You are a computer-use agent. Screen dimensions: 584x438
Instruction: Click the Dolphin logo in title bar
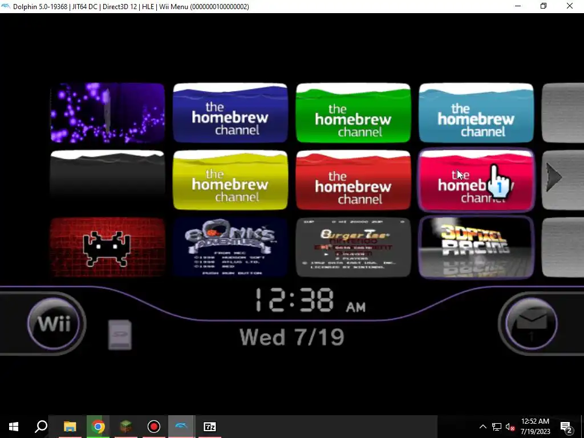(x=6, y=6)
